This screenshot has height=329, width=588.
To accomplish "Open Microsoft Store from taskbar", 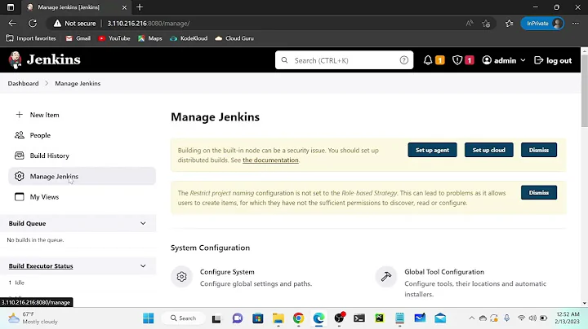I will 257,318.
